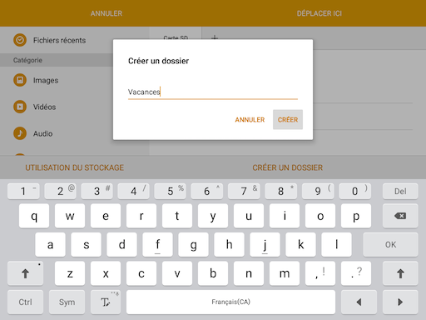Tap the Français(CA) space bar
This screenshot has width=426, height=320.
pyautogui.click(x=230, y=302)
